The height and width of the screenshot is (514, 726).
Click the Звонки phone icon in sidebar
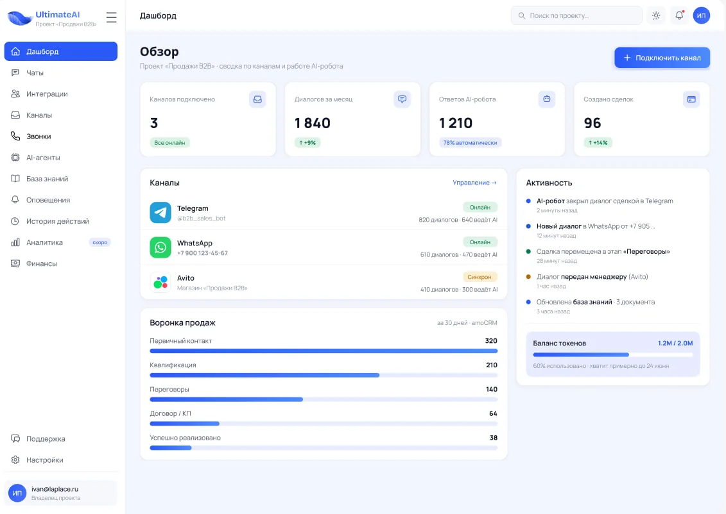click(15, 137)
